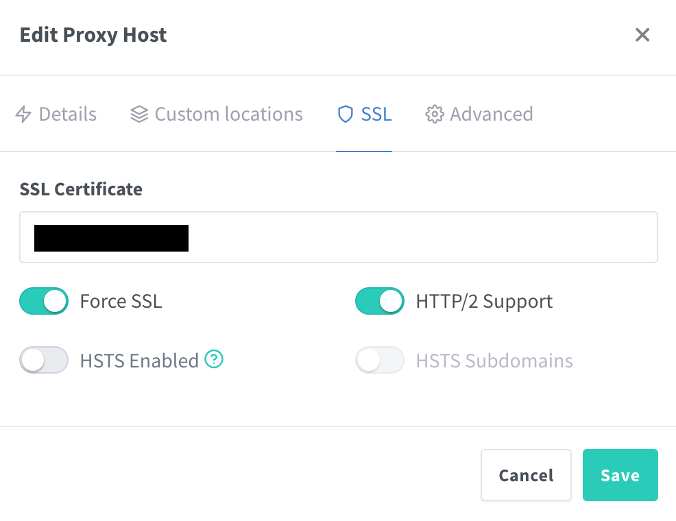Image resolution: width=676 pixels, height=521 pixels.
Task: Click the "HTTP/2 Support" text label
Action: pos(484,302)
